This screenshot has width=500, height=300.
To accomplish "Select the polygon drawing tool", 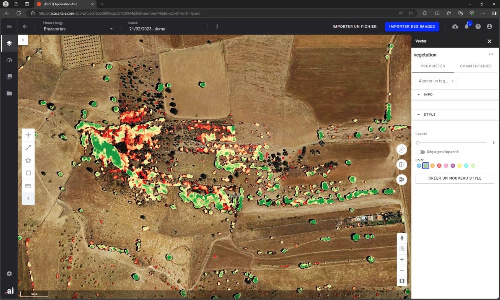I will point(28,160).
